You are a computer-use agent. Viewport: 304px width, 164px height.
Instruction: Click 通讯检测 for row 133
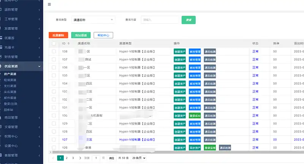point(210,92)
